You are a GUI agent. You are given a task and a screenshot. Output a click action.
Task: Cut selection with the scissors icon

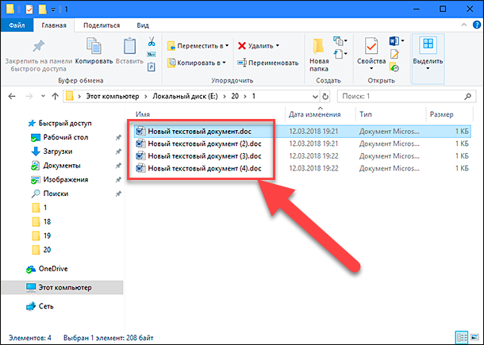click(152, 41)
